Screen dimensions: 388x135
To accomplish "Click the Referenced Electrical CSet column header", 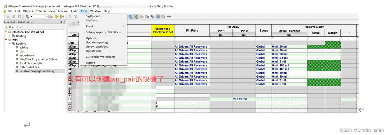I will [162, 31].
